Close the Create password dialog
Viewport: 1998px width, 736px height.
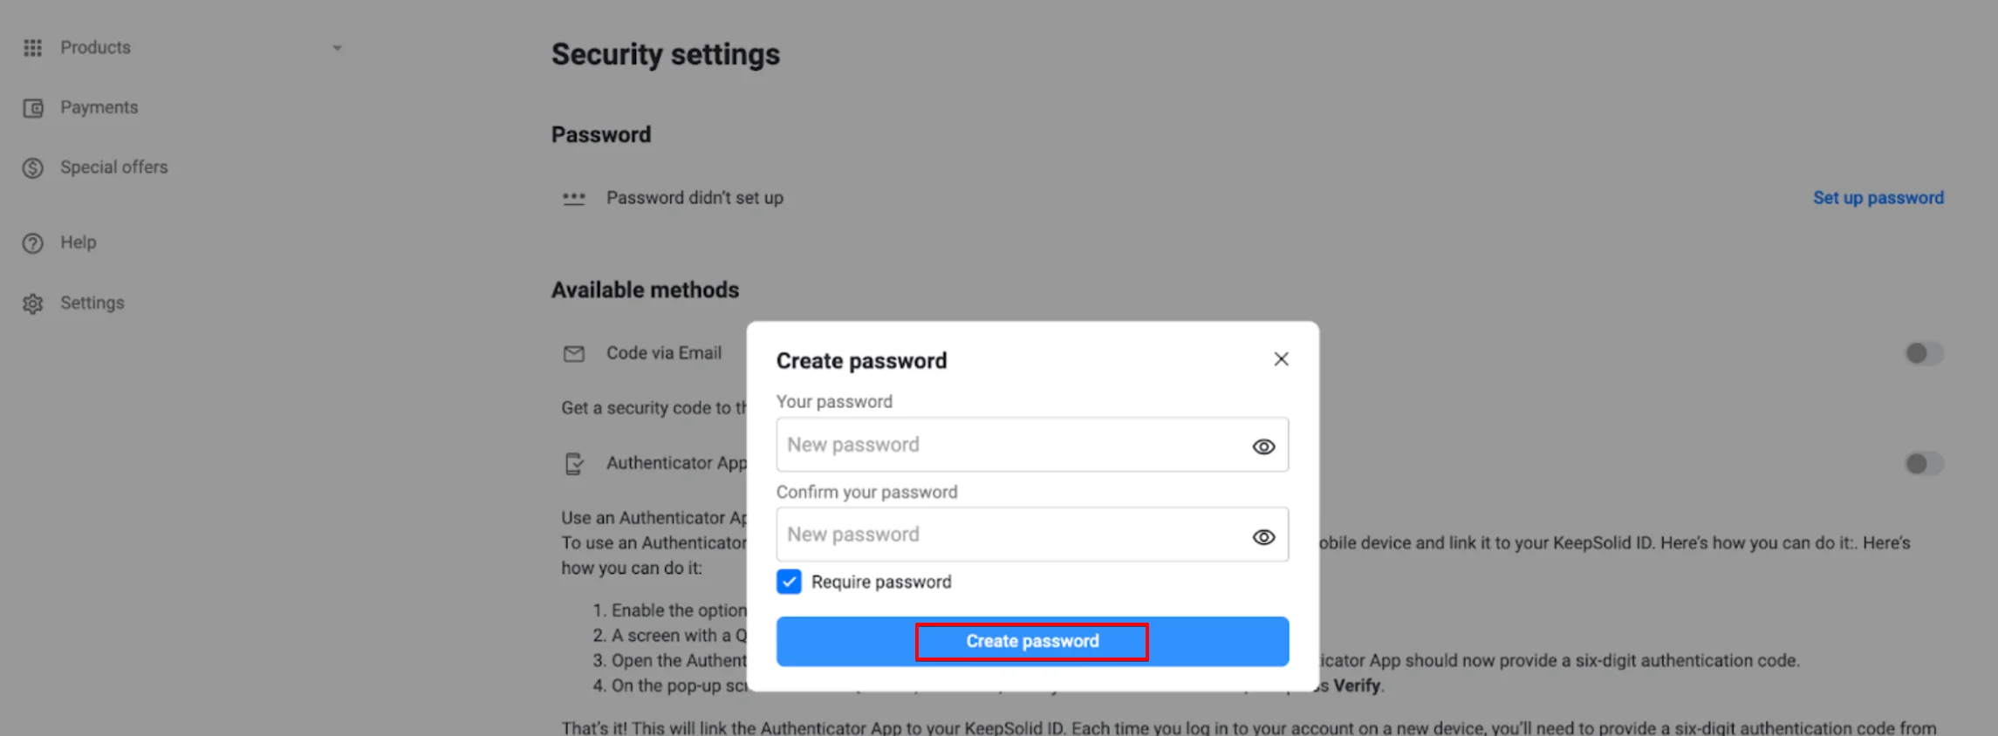(x=1281, y=359)
